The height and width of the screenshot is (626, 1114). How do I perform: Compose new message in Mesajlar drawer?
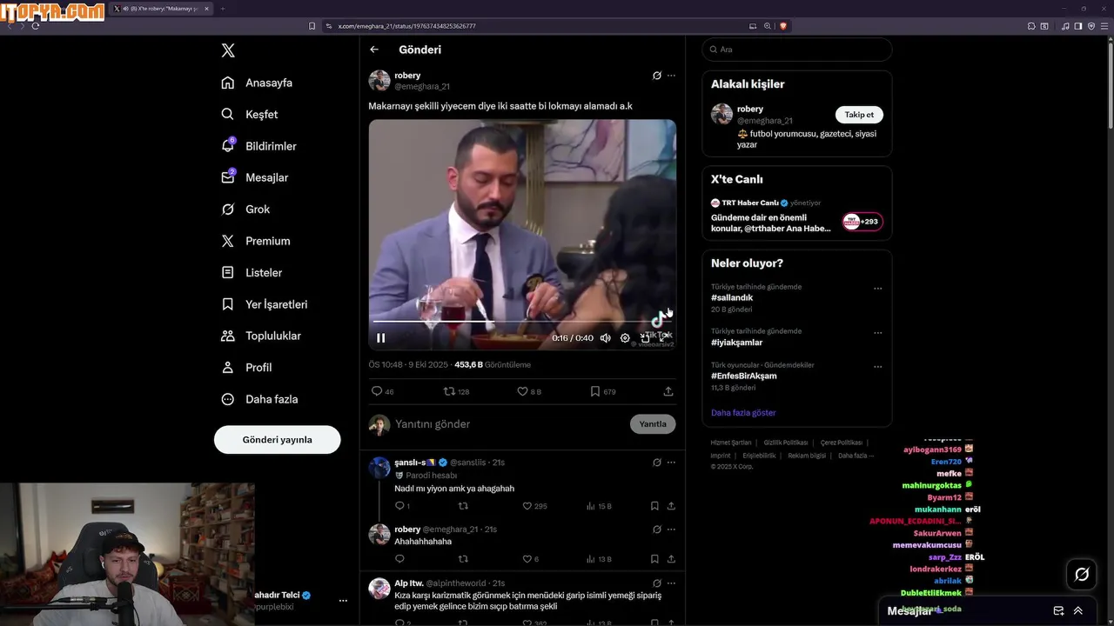(x=1058, y=611)
